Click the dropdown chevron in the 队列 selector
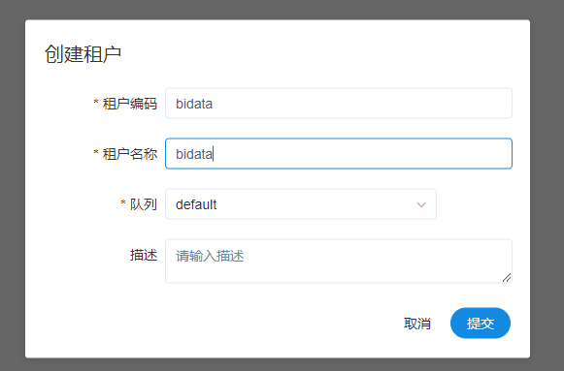 coord(421,204)
